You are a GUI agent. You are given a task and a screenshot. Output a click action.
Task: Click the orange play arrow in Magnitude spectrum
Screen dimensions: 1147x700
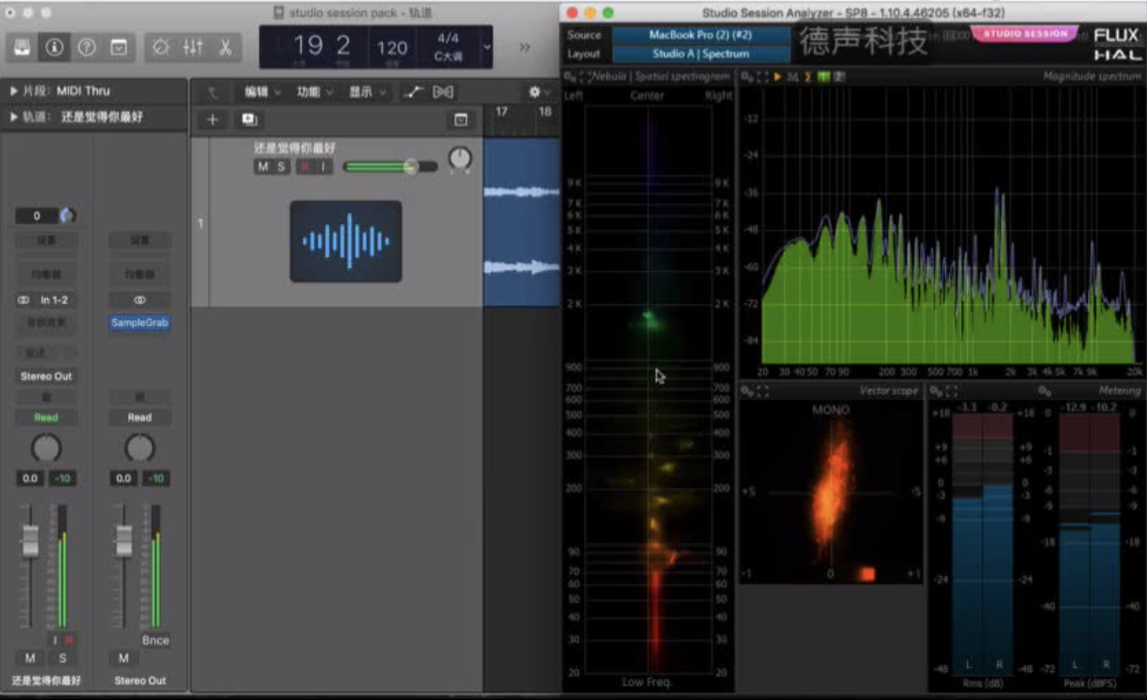click(778, 76)
